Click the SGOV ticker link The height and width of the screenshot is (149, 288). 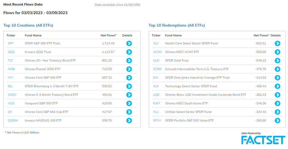pos(12,95)
